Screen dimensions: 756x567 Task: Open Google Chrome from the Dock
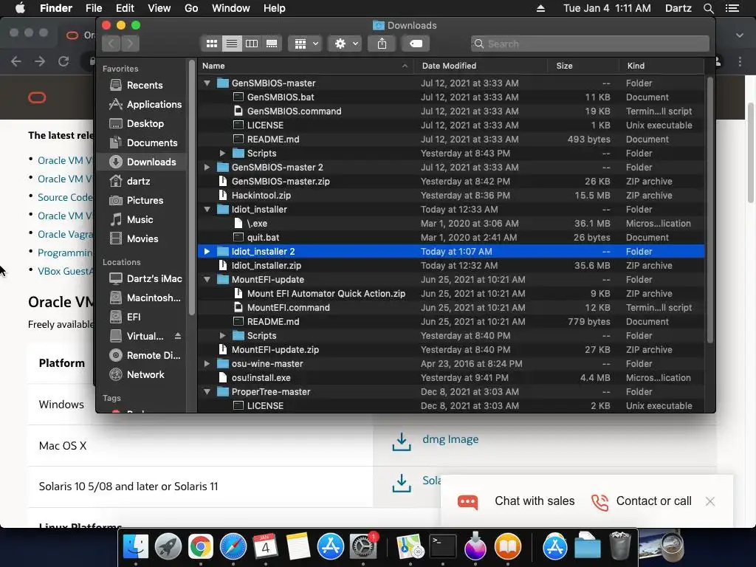pyautogui.click(x=201, y=547)
